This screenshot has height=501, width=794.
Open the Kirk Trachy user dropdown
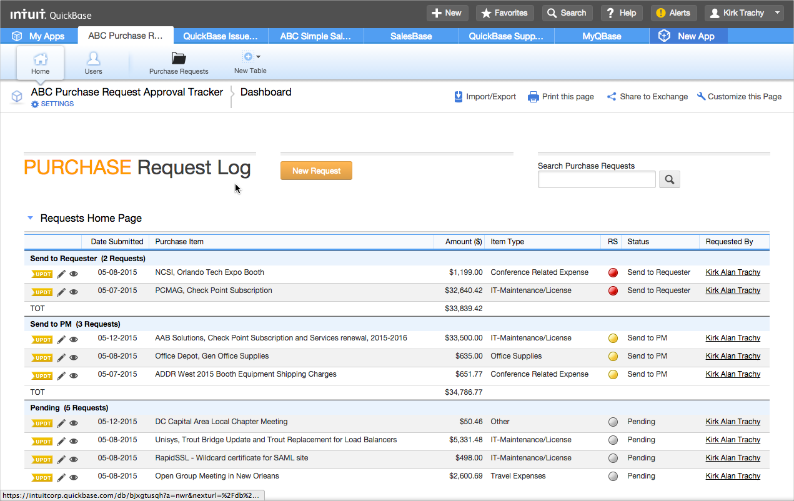coord(744,13)
